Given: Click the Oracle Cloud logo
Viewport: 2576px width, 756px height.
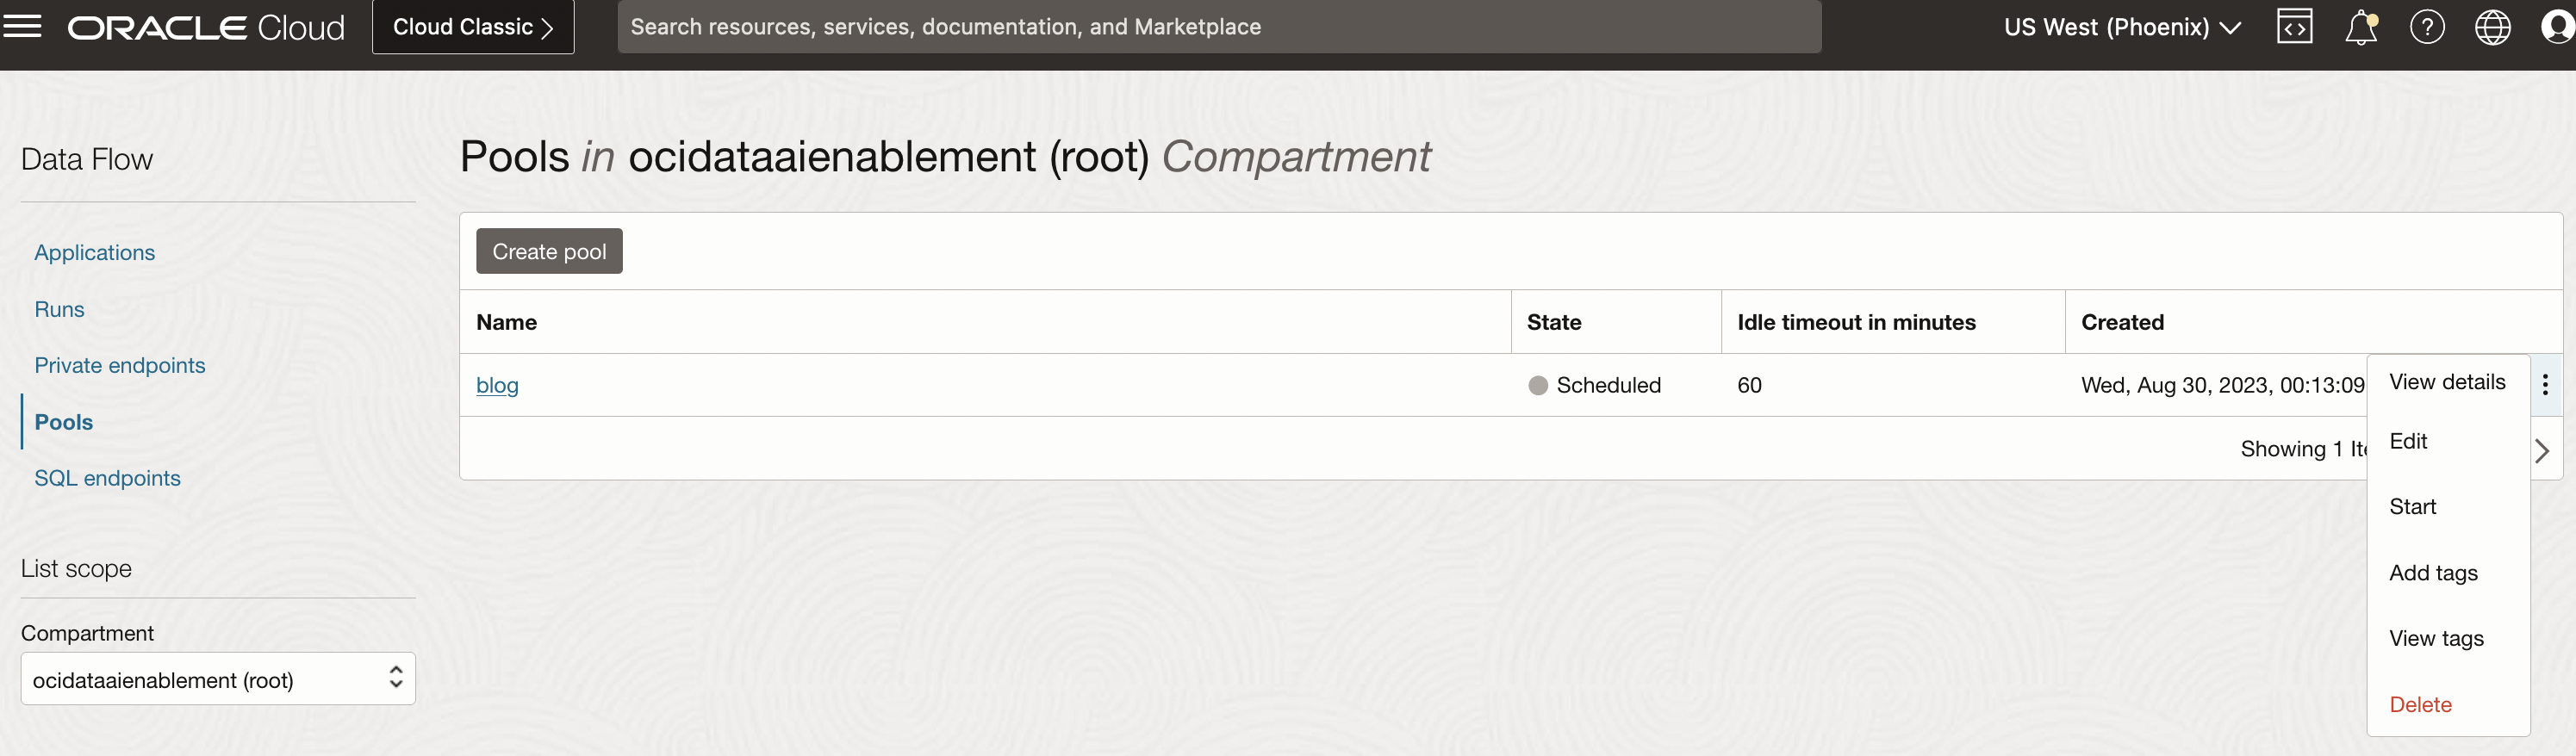Looking at the screenshot, I should click(x=206, y=27).
